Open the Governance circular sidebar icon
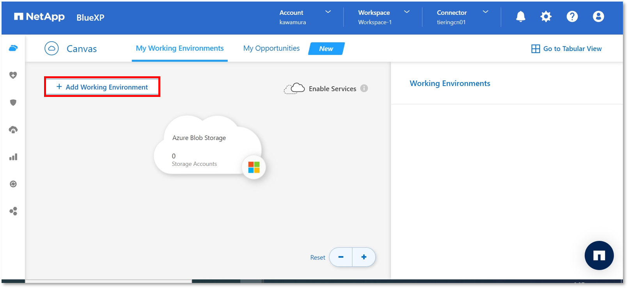 (x=13, y=184)
